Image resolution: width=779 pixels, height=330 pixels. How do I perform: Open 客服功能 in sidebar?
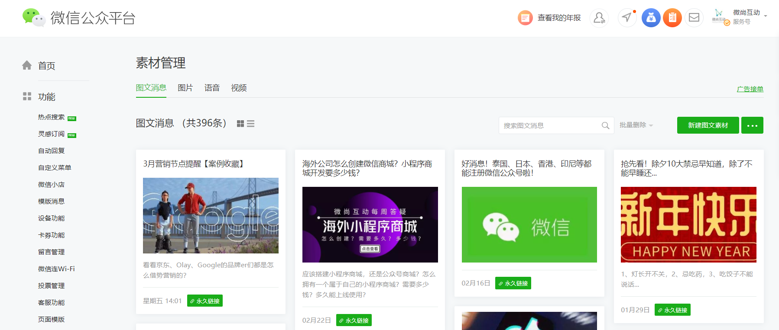coord(51,303)
